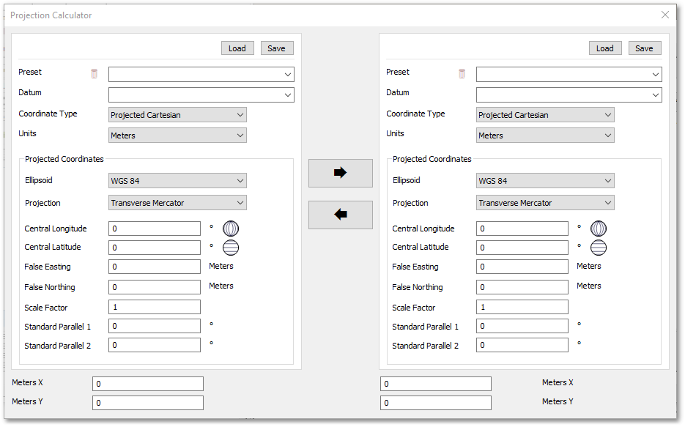This screenshot has width=685, height=427.
Task: Open the left panel Preset dropdown
Action: [201, 74]
